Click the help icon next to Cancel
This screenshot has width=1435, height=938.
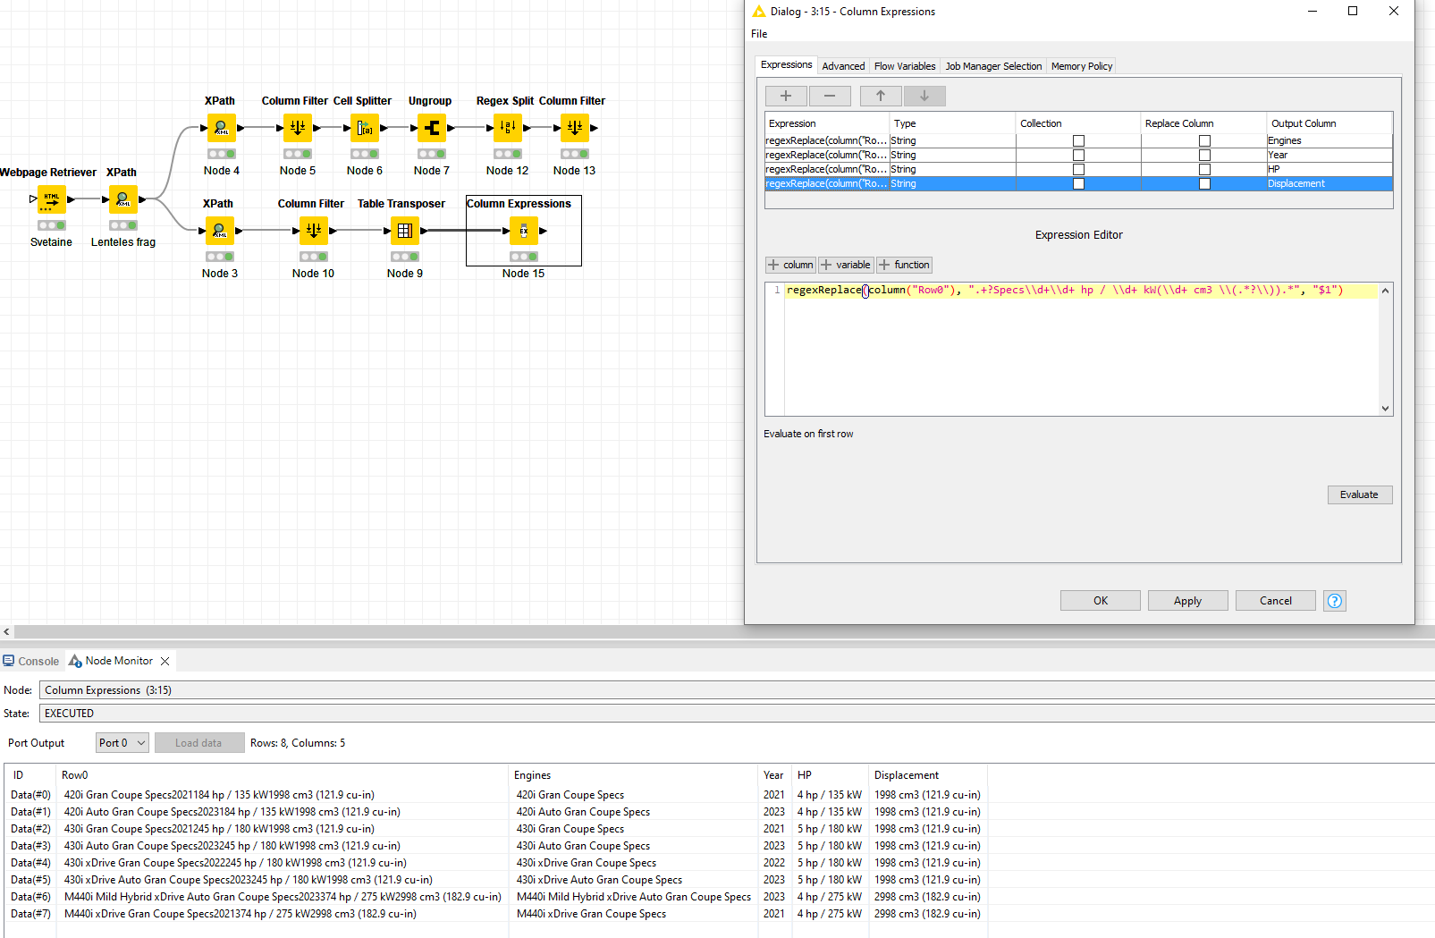1334,600
